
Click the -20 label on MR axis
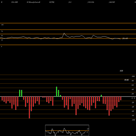[133, 103]
